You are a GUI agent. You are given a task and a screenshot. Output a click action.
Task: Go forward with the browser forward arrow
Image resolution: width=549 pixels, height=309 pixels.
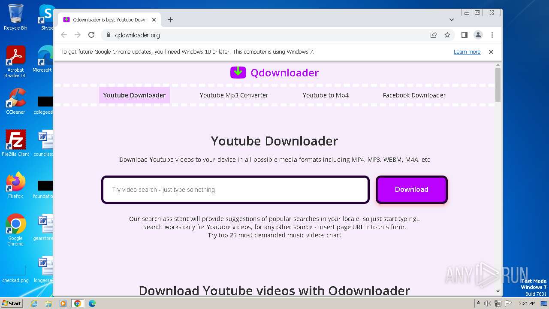point(78,35)
